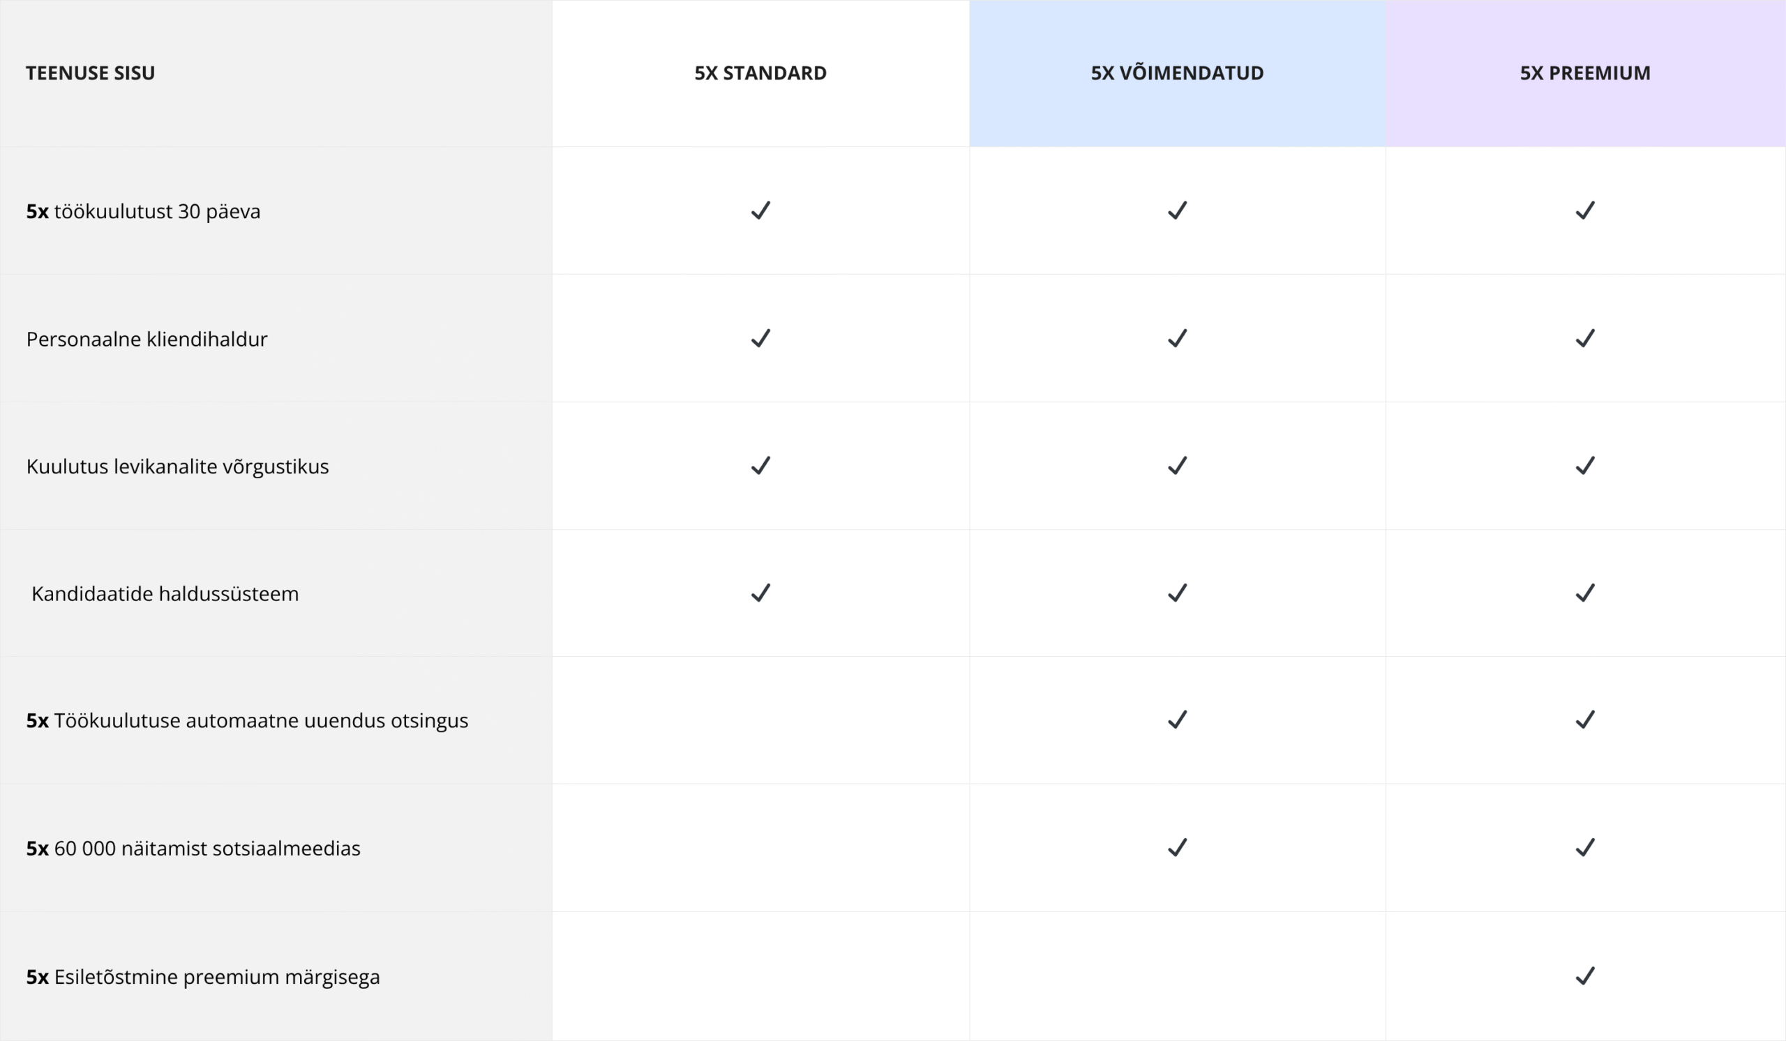Select the 5X PREEMIUM column header
Image resolution: width=1786 pixels, height=1041 pixels.
(1584, 73)
